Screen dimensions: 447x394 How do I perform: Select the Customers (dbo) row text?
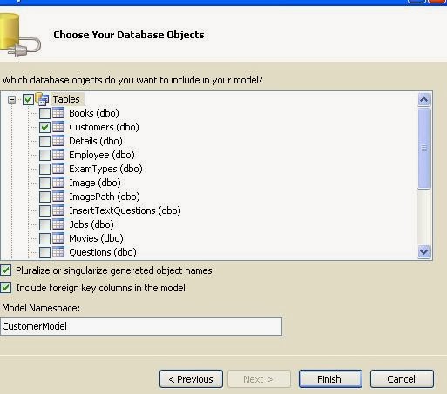coord(104,127)
